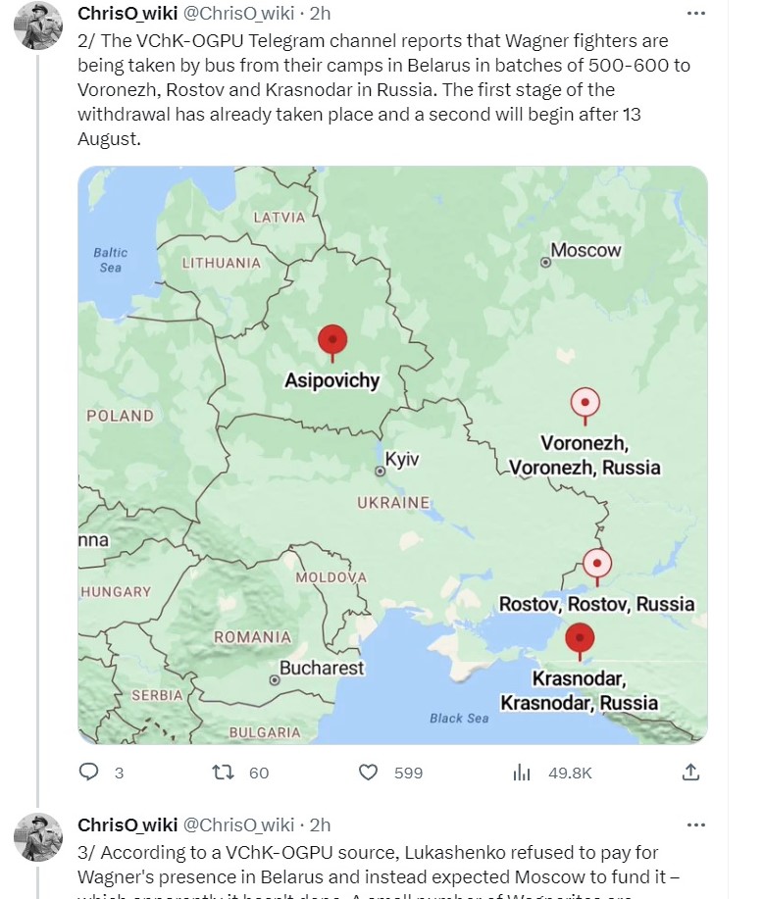Screen dimensions: 763x899
Task: Share the map tweet
Action: tap(690, 773)
